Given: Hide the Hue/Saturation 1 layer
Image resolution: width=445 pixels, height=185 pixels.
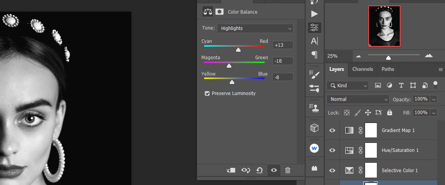Looking at the screenshot, I should 332,150.
